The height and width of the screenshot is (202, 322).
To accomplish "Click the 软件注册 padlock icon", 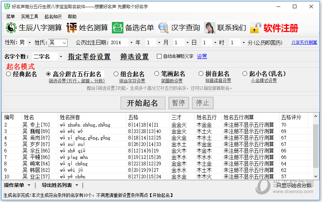I will click(x=256, y=28).
